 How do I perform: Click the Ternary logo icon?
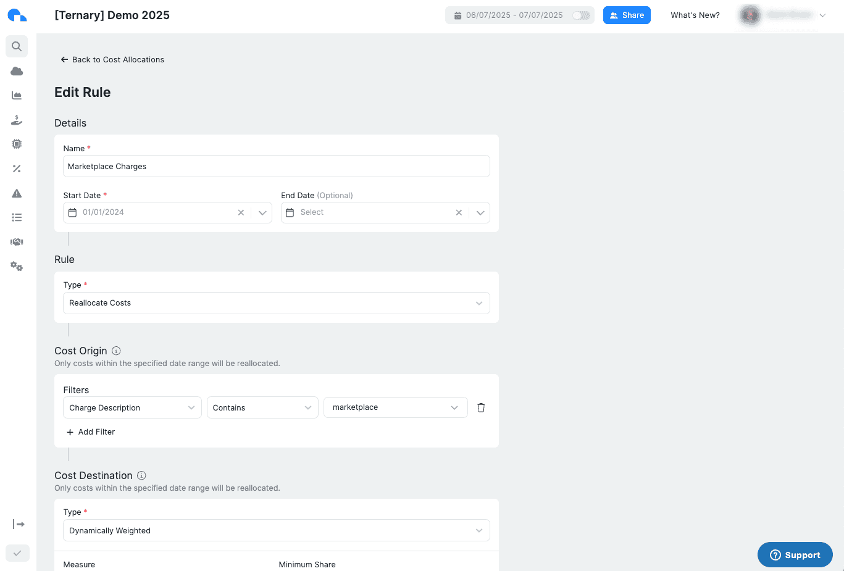point(17,15)
